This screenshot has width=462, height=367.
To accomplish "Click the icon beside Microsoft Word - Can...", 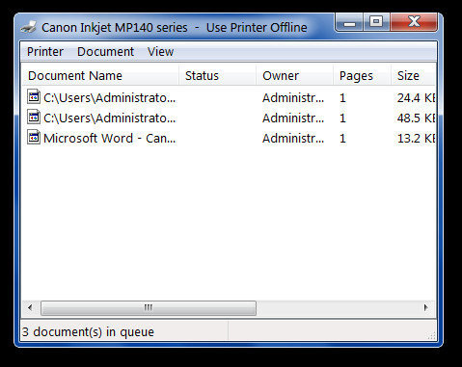I will 34,137.
